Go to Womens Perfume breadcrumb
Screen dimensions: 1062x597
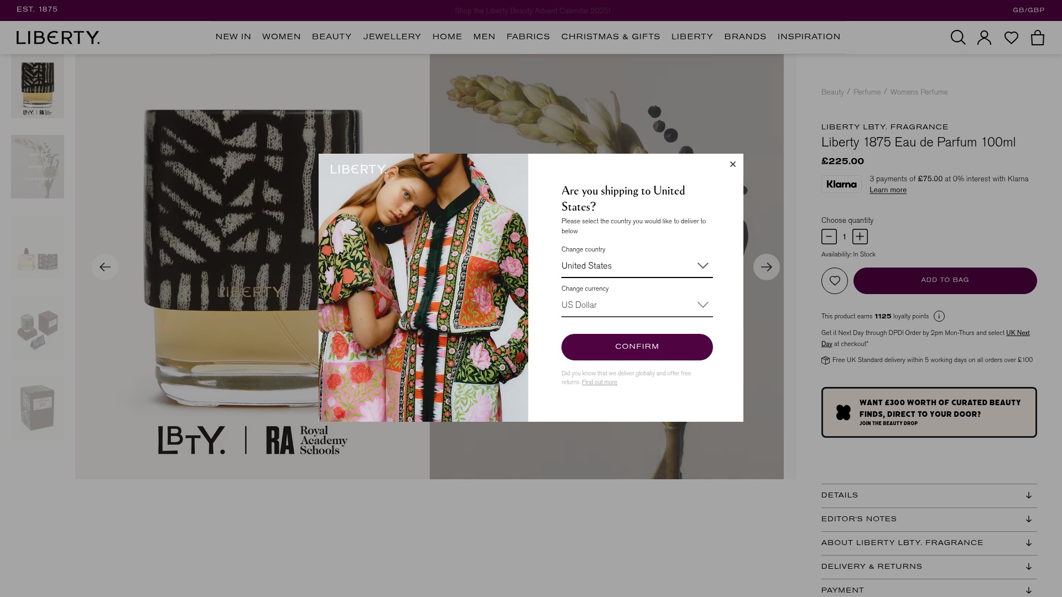919,92
